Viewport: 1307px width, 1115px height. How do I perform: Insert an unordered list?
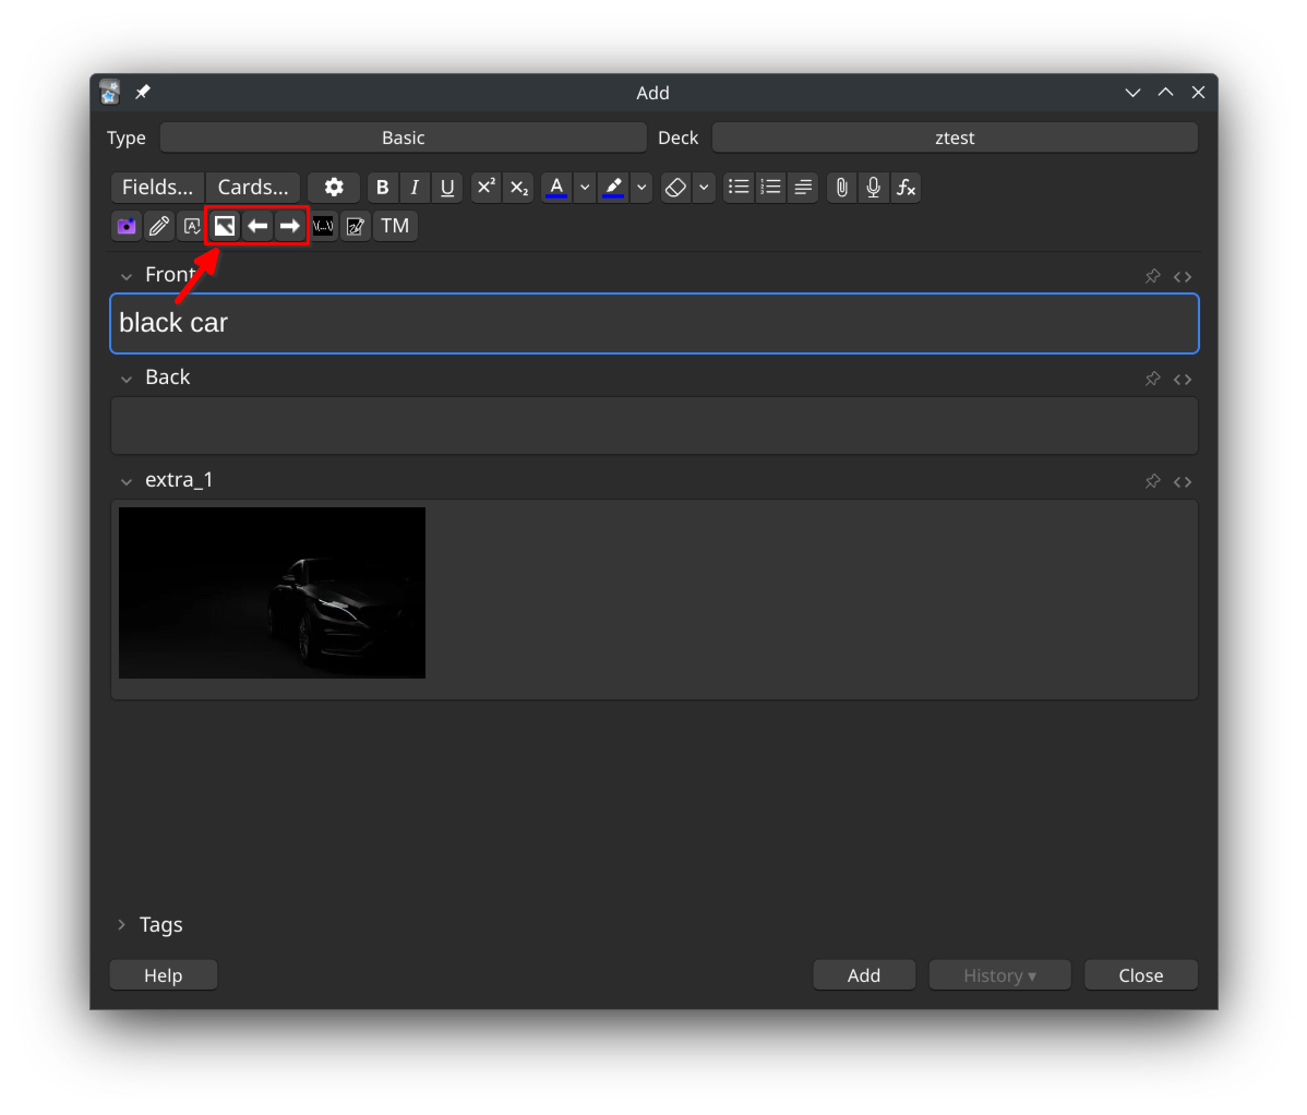[x=739, y=187]
